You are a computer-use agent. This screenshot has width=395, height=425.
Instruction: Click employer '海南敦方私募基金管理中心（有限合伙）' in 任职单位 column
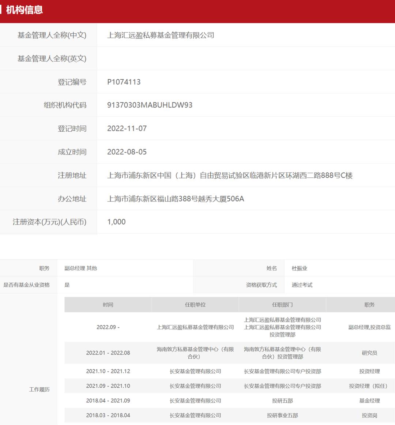195,353
